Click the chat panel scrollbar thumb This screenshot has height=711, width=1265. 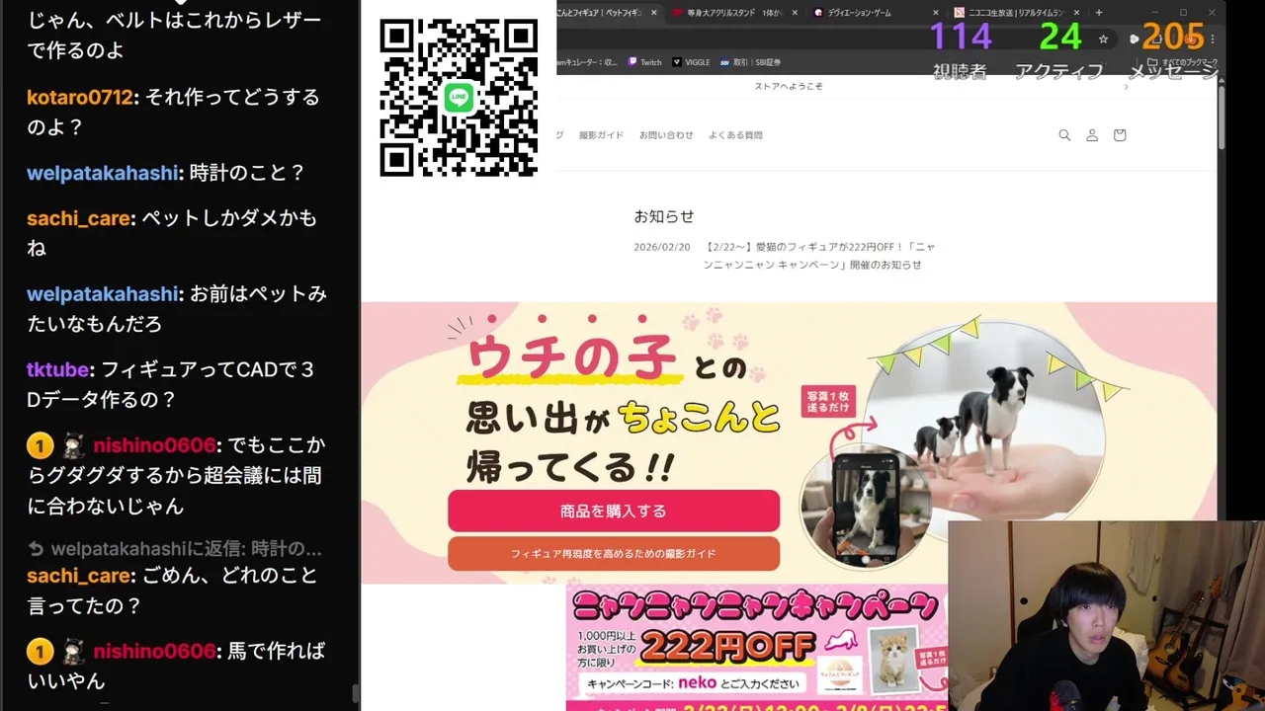pyautogui.click(x=355, y=695)
